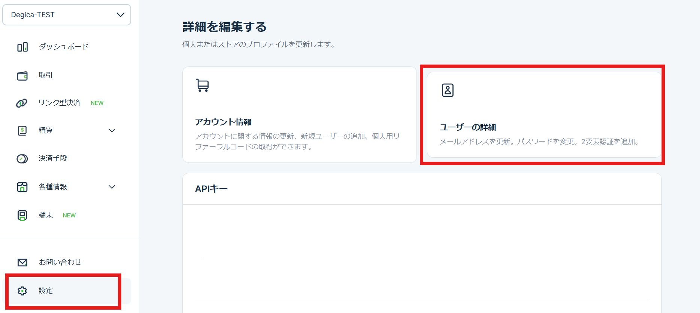
Task: Click the shopping cart icon in アカウント情報 card
Action: [203, 86]
